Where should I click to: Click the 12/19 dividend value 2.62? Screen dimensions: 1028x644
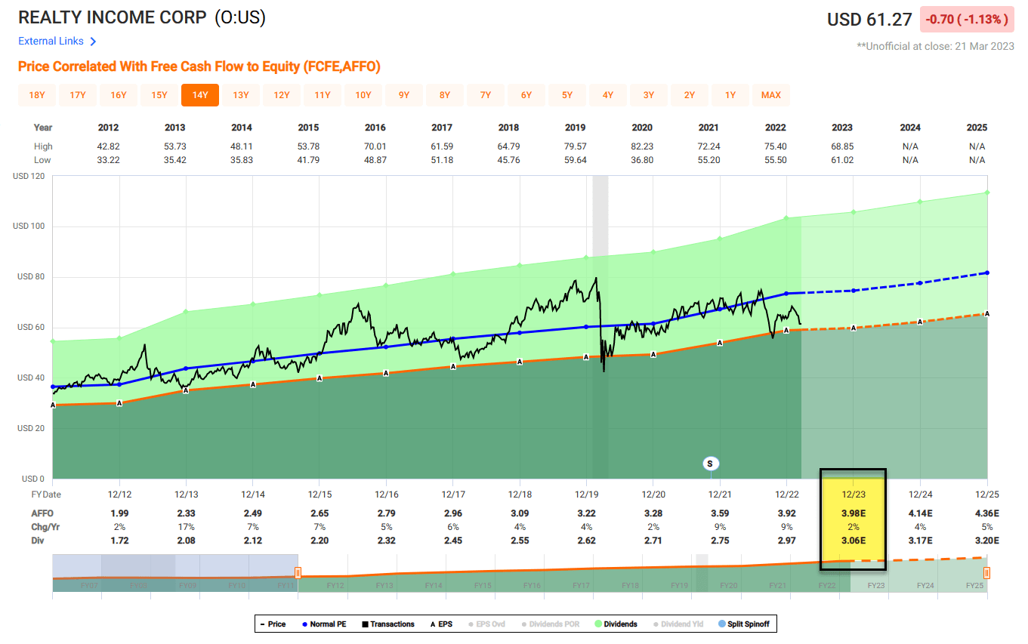586,541
